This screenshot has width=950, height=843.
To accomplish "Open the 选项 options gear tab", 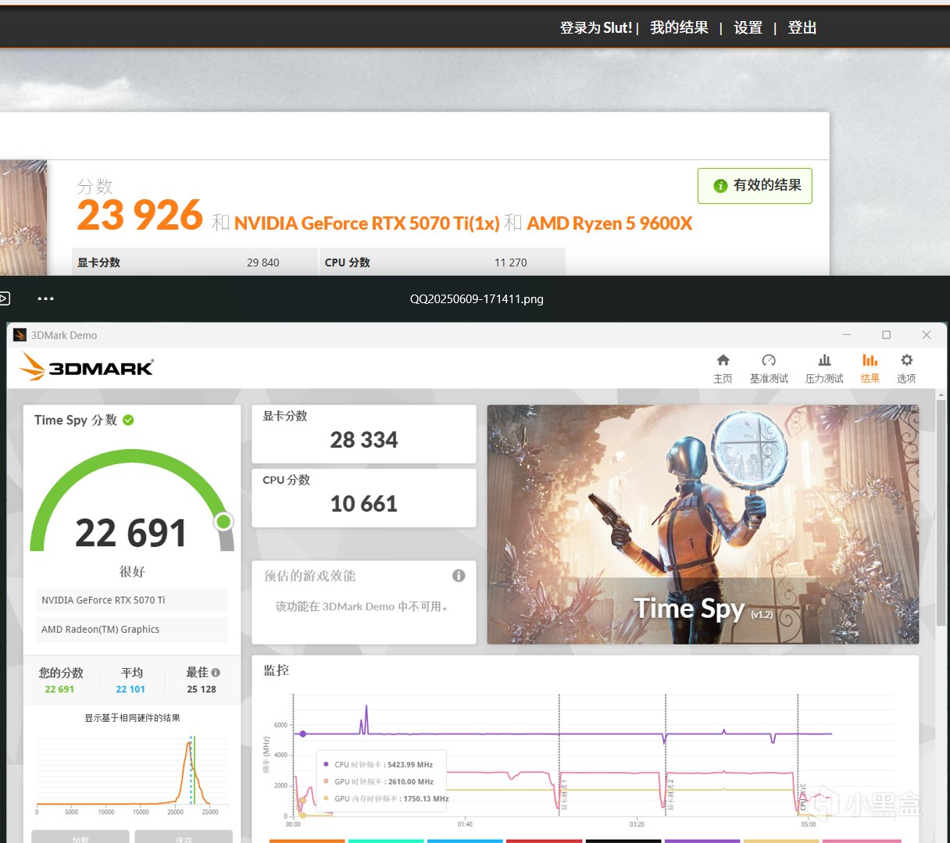I will click(x=906, y=369).
